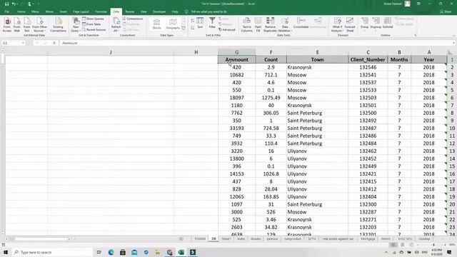The height and width of the screenshot is (257, 457).
Task: Switch to the Sheet1 sheet tab
Action: (x=226, y=239)
